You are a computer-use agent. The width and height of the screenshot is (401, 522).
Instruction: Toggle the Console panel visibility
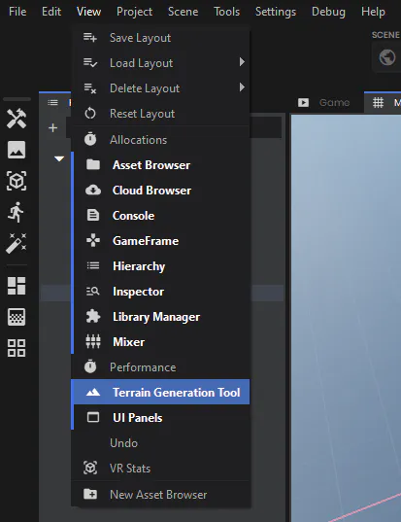click(x=160, y=216)
